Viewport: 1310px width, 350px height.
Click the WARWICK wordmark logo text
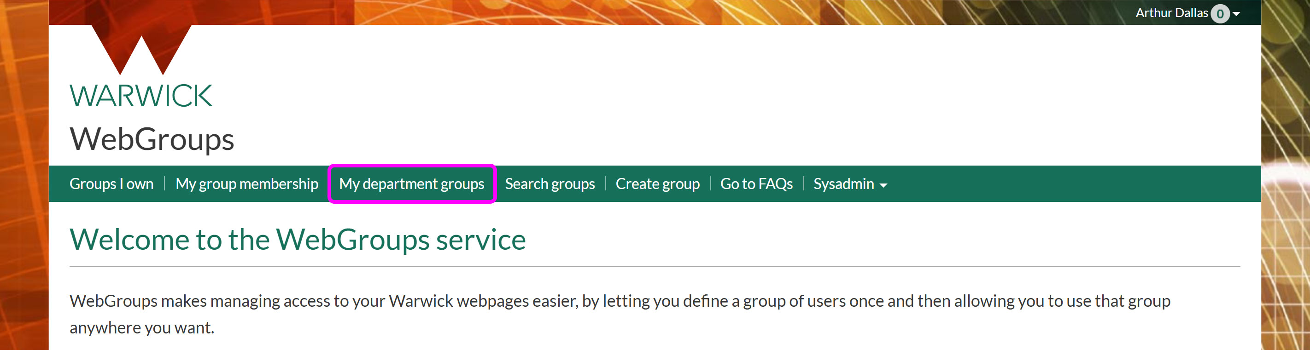(141, 96)
